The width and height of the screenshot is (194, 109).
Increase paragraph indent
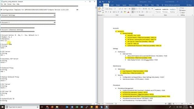(x=146, y=9)
